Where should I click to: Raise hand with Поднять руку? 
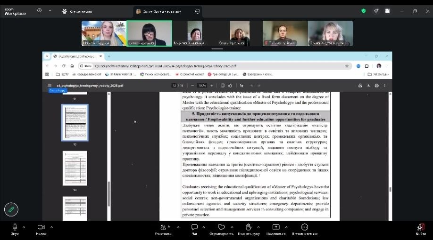(x=249, y=228)
